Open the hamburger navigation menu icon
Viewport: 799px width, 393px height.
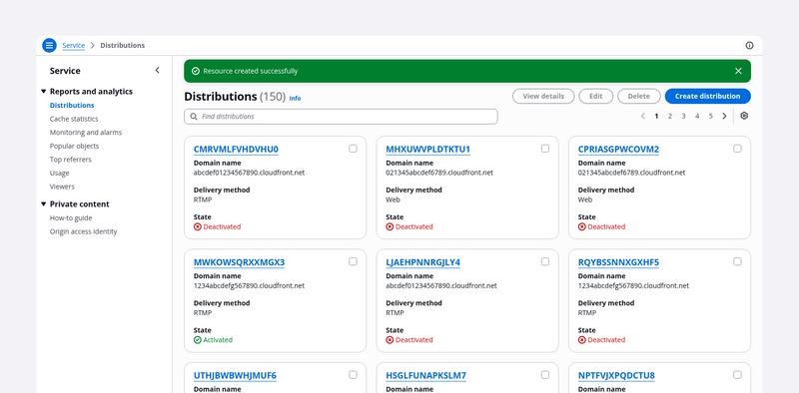pos(49,45)
